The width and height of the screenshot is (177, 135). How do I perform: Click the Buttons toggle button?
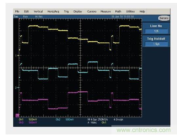coord(164,18)
